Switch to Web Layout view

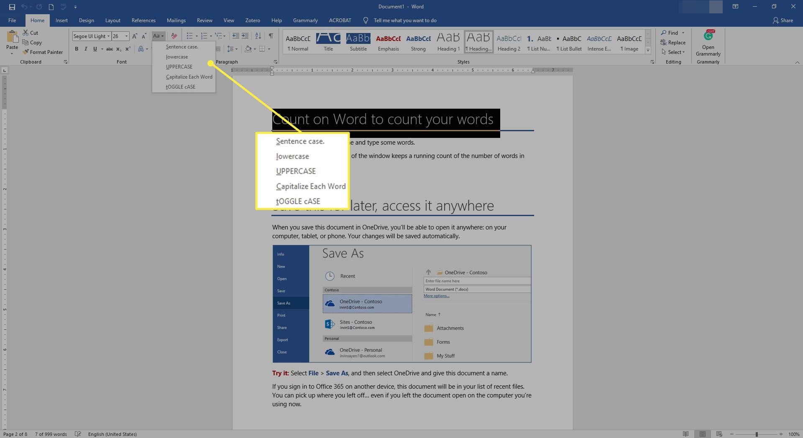click(719, 434)
